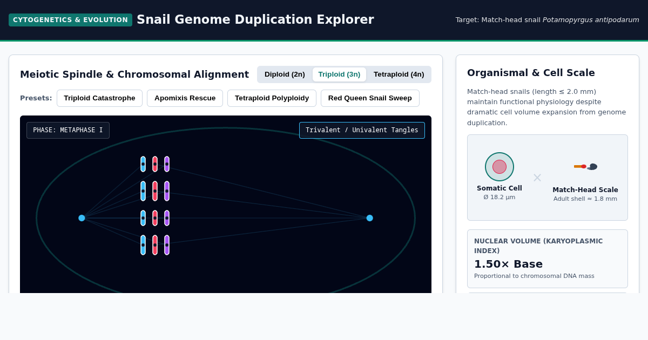648x340 pixels.
Task: Click the Potamopyrgus antipodarum target text
Action: [x=591, y=20]
